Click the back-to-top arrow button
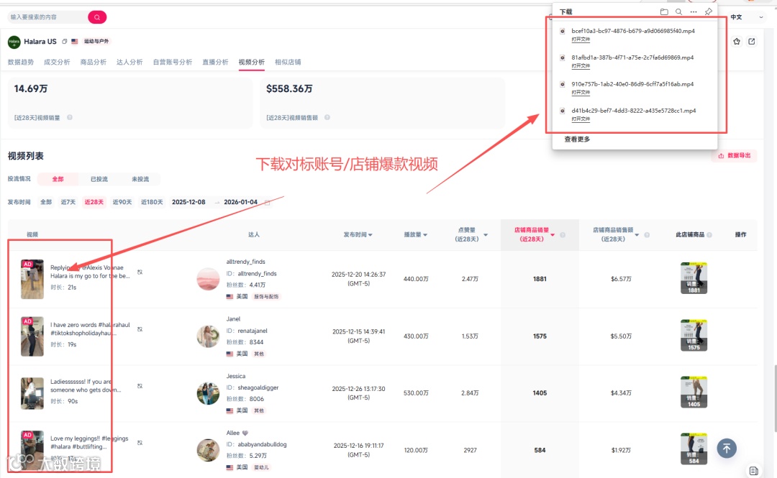 click(x=727, y=449)
